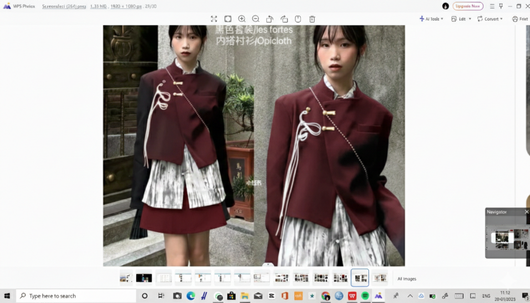Viewport: 530px width, 303px height.
Task: Open the hamburger menu in the title bar
Action: [x=492, y=6]
